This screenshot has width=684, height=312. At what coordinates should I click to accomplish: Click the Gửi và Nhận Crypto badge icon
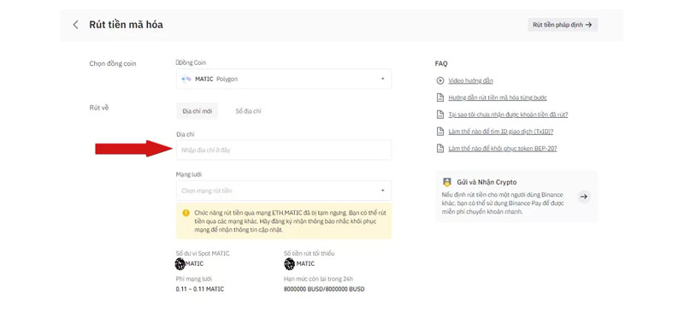coord(446,182)
